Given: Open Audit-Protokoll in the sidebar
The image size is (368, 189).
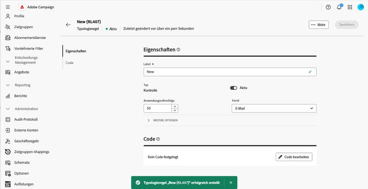Looking at the screenshot, I should 26,119.
